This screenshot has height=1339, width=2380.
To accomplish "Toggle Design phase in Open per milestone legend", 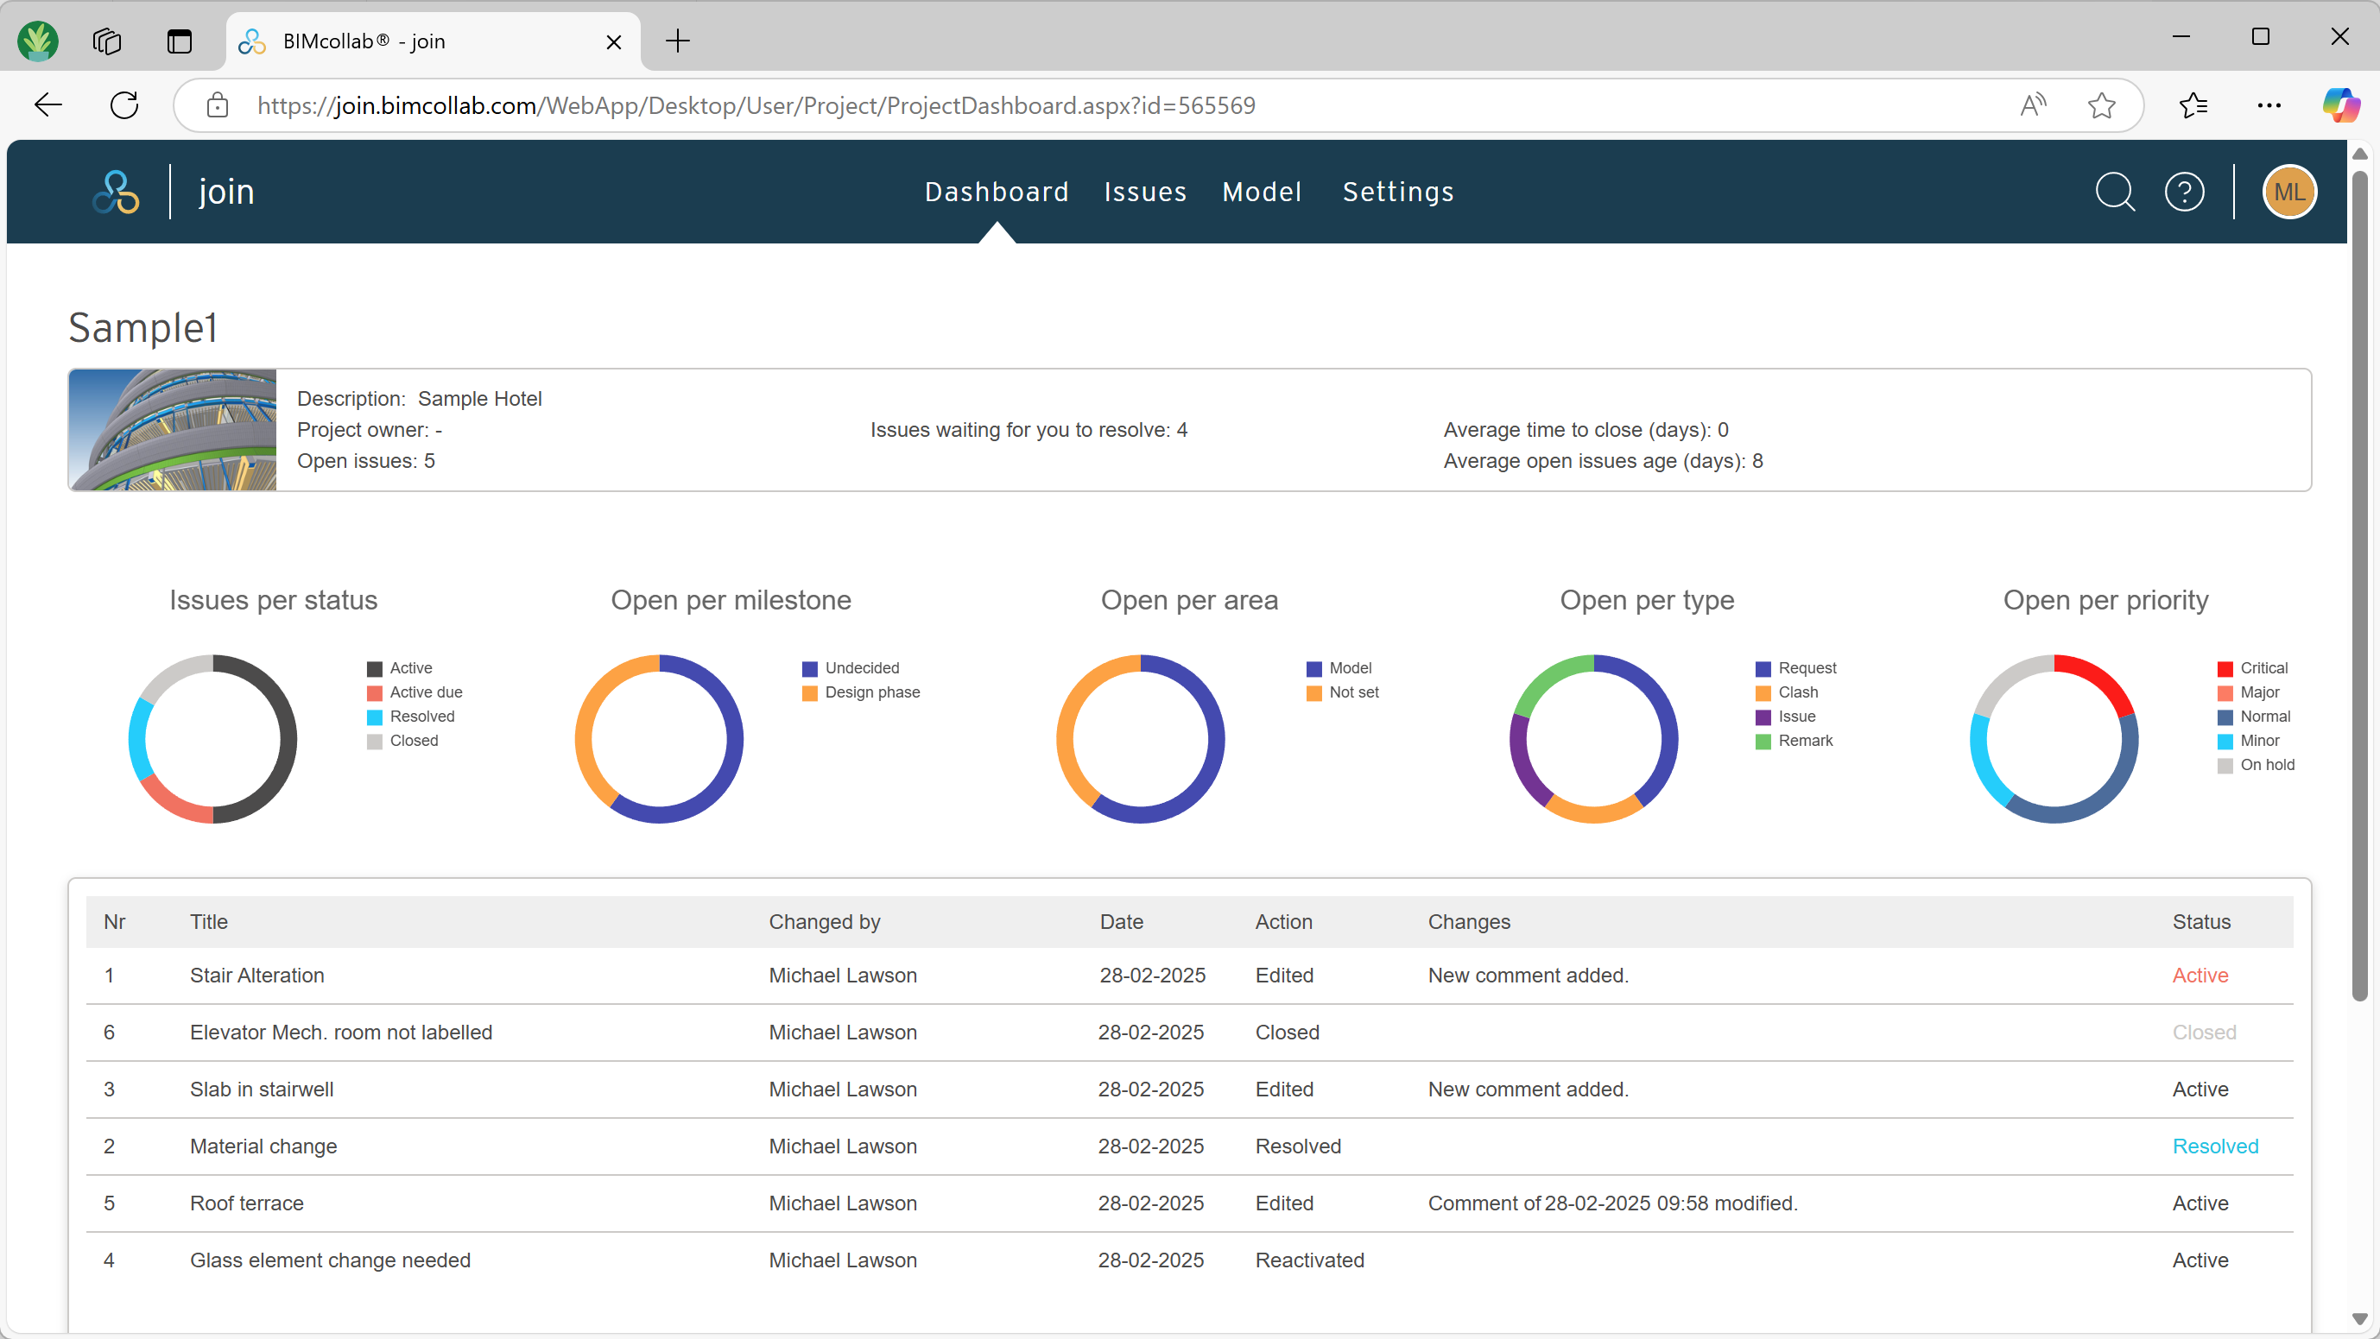I will pos(872,692).
